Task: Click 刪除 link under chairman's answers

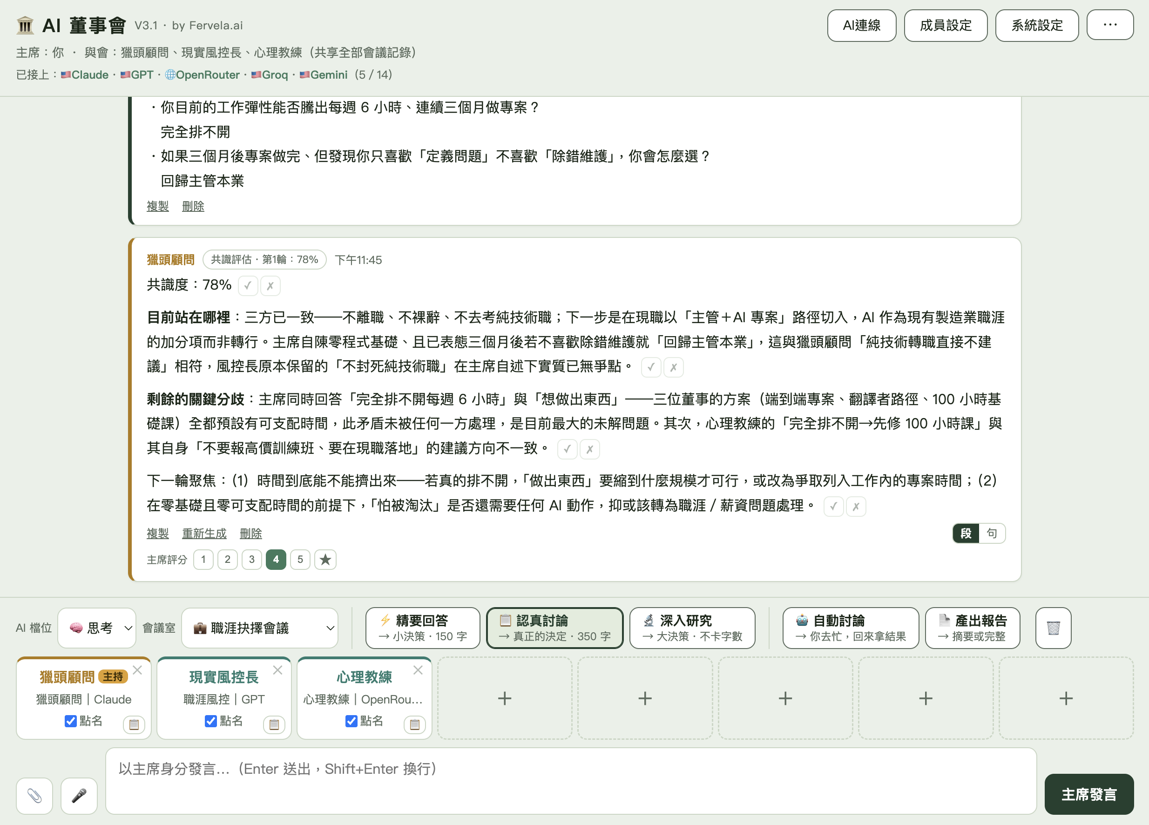Action: [x=193, y=206]
